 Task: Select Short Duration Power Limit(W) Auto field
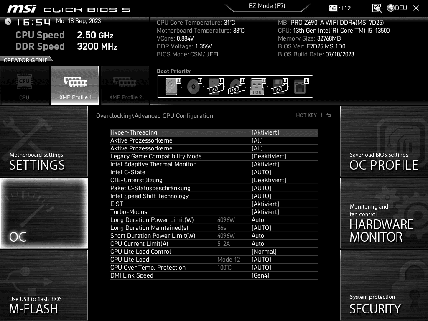point(214,236)
